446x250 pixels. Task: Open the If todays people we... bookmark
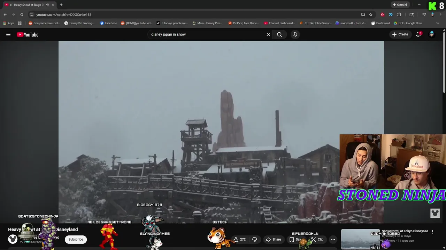click(172, 23)
